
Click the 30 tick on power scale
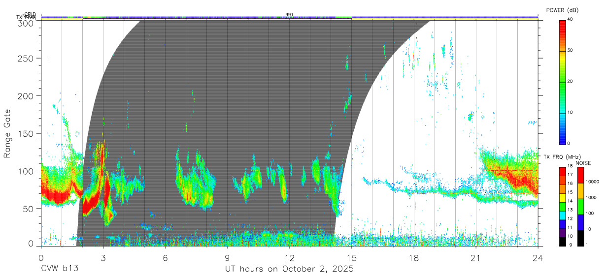pos(570,51)
